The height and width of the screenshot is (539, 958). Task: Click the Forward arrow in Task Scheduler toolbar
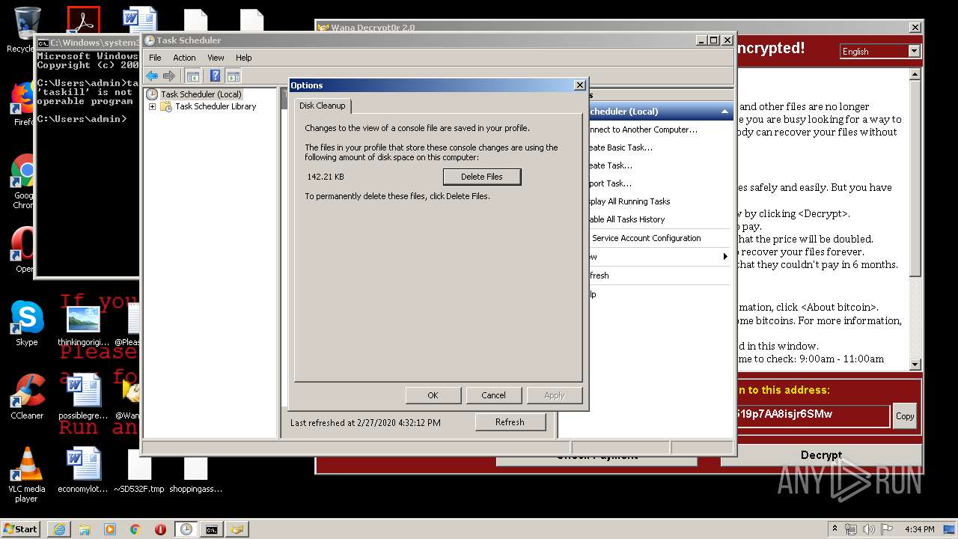click(x=169, y=76)
